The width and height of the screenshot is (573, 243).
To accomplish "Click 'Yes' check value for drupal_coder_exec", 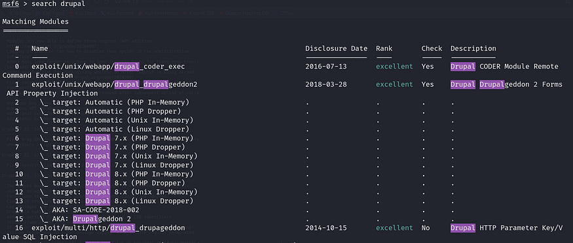I will (x=428, y=67).
